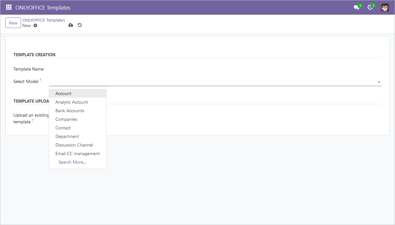The height and width of the screenshot is (225, 395).
Task: Select Account from the model list
Action: tap(63, 93)
